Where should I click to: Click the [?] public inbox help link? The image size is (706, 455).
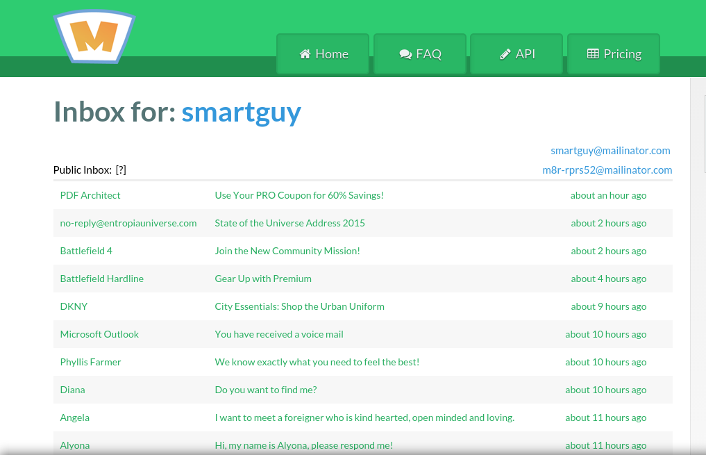[x=121, y=169]
